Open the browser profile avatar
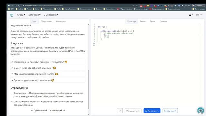 pyautogui.click(x=192, y=5)
